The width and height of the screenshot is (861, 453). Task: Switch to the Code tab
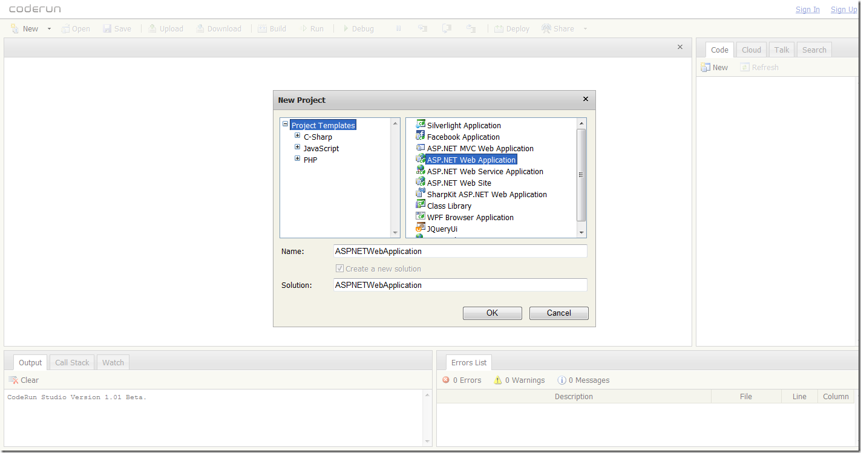(719, 50)
